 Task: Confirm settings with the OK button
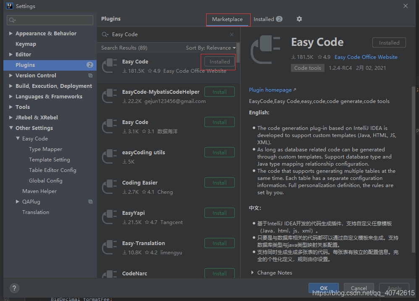pyautogui.click(x=323, y=288)
